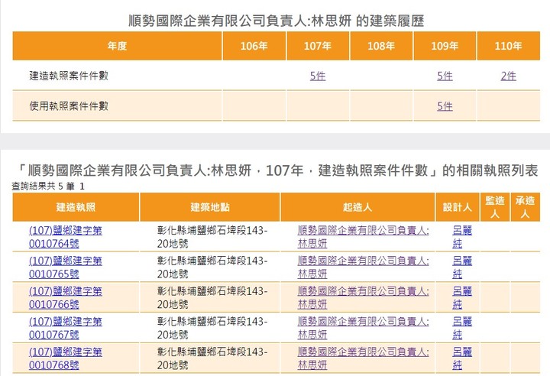550x376 pixels.
Task: Open designer 呂麗純 in the 0010764 row
Action: coord(462,237)
